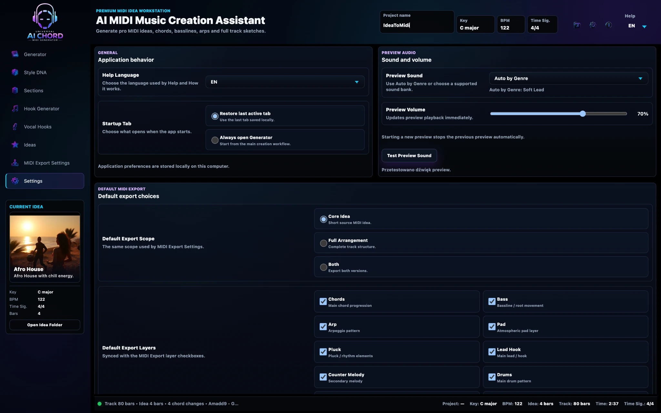Toggle the Arp layer checkbox
The image size is (661, 413).
[x=323, y=327]
